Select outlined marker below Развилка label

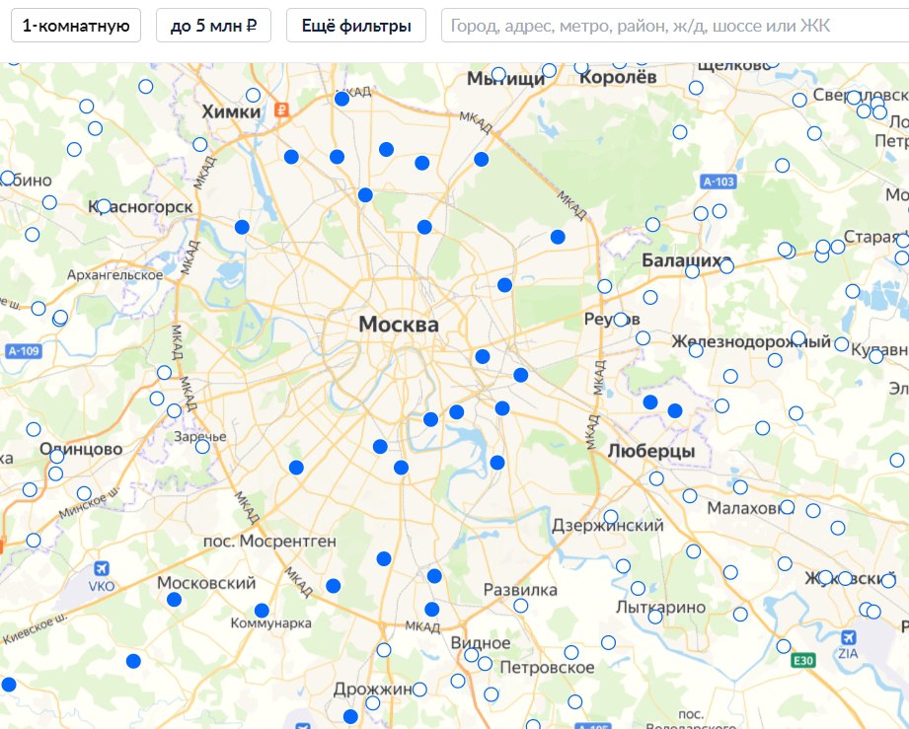click(520, 606)
